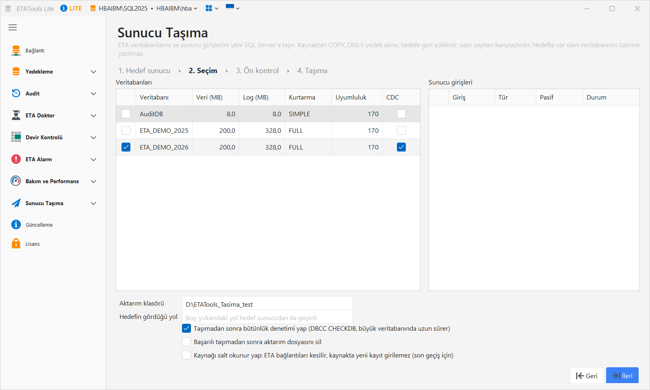Click the ETA Alarm exclamation icon
This screenshot has width=650, height=390.
[x=16, y=159]
